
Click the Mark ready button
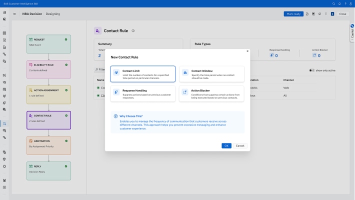(x=293, y=14)
